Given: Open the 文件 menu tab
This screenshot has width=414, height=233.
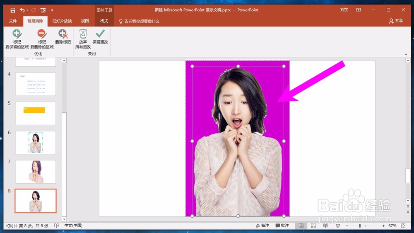Looking at the screenshot, I should [x=13, y=21].
